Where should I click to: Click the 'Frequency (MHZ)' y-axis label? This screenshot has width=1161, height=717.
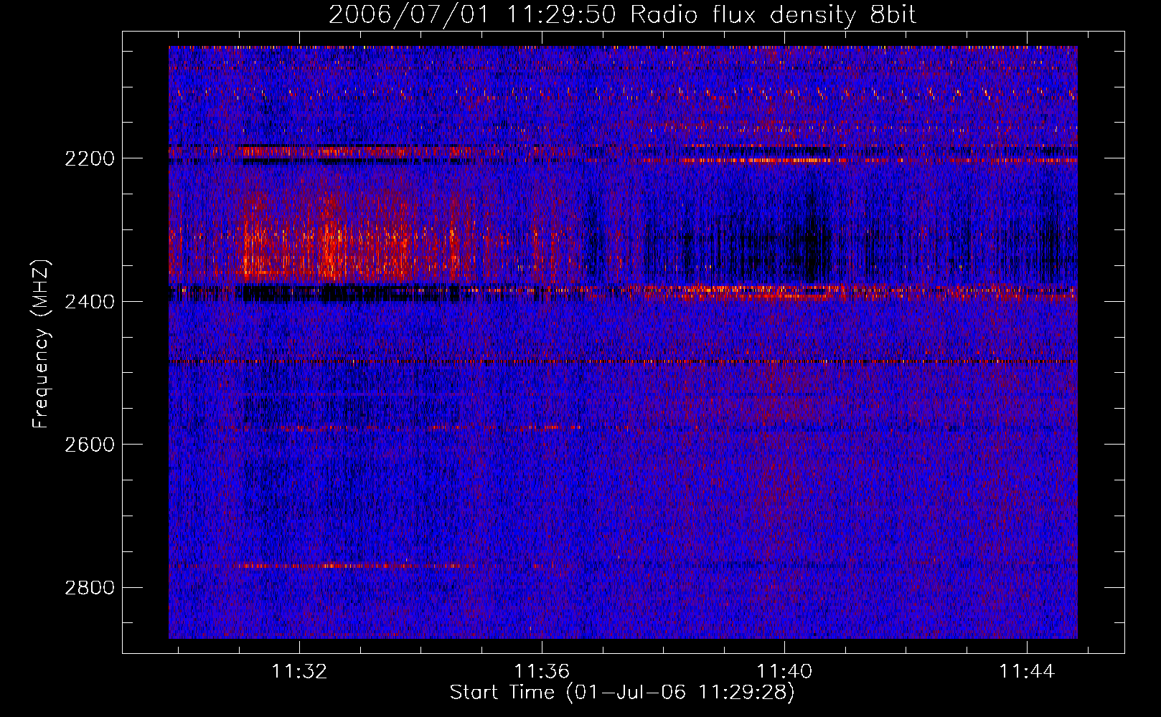pos(41,343)
